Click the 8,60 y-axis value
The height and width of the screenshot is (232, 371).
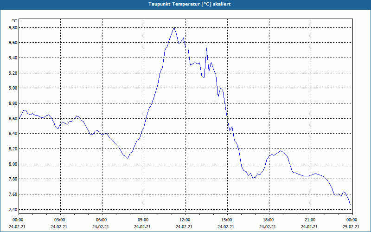[x=13, y=118]
